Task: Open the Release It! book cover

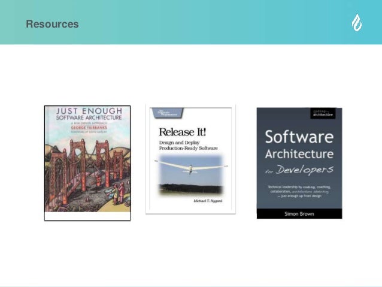Action: (190, 159)
